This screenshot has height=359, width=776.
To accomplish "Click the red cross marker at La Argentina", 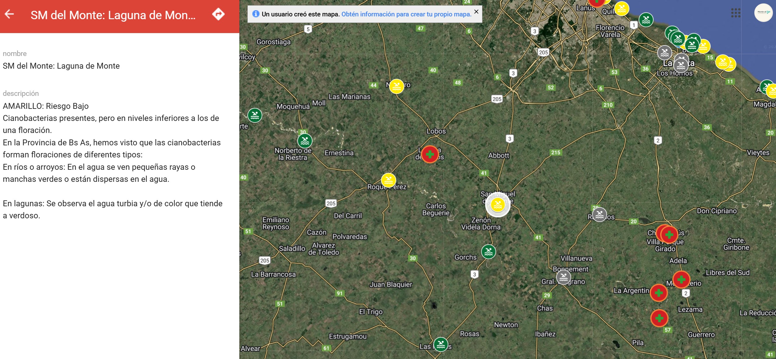I will tap(659, 293).
